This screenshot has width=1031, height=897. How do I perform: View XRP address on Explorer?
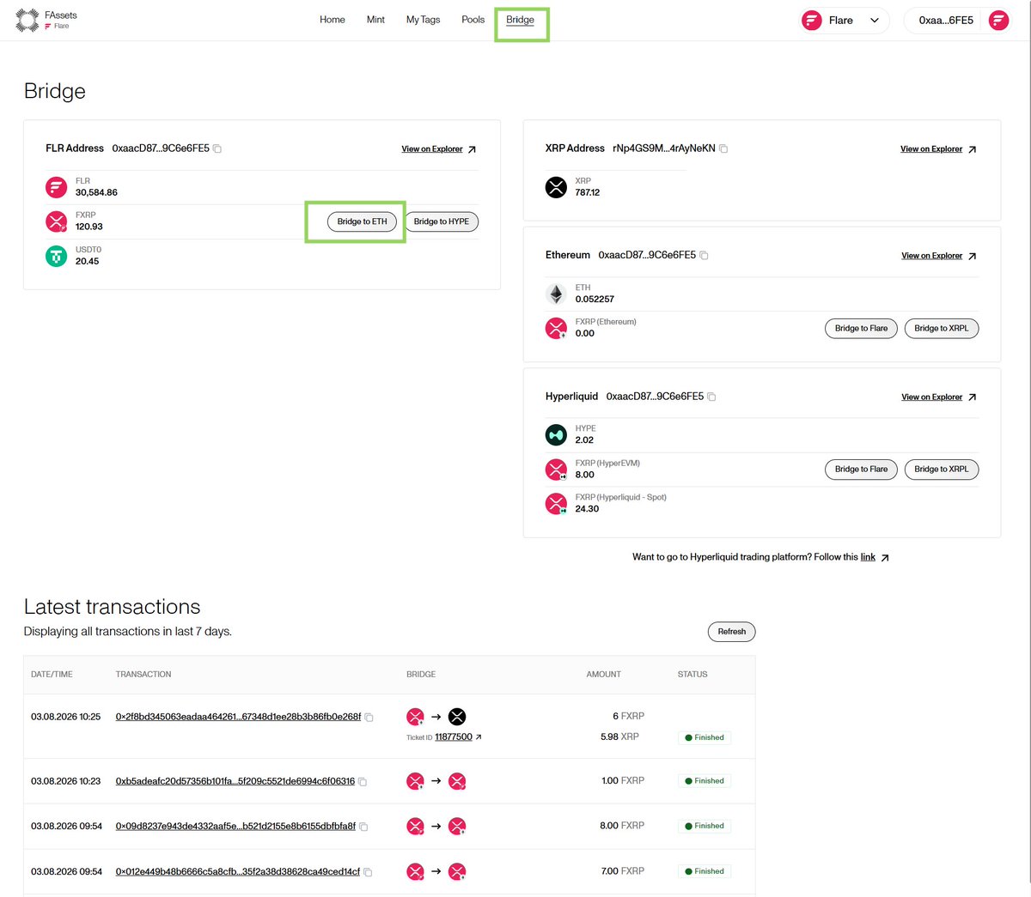931,149
